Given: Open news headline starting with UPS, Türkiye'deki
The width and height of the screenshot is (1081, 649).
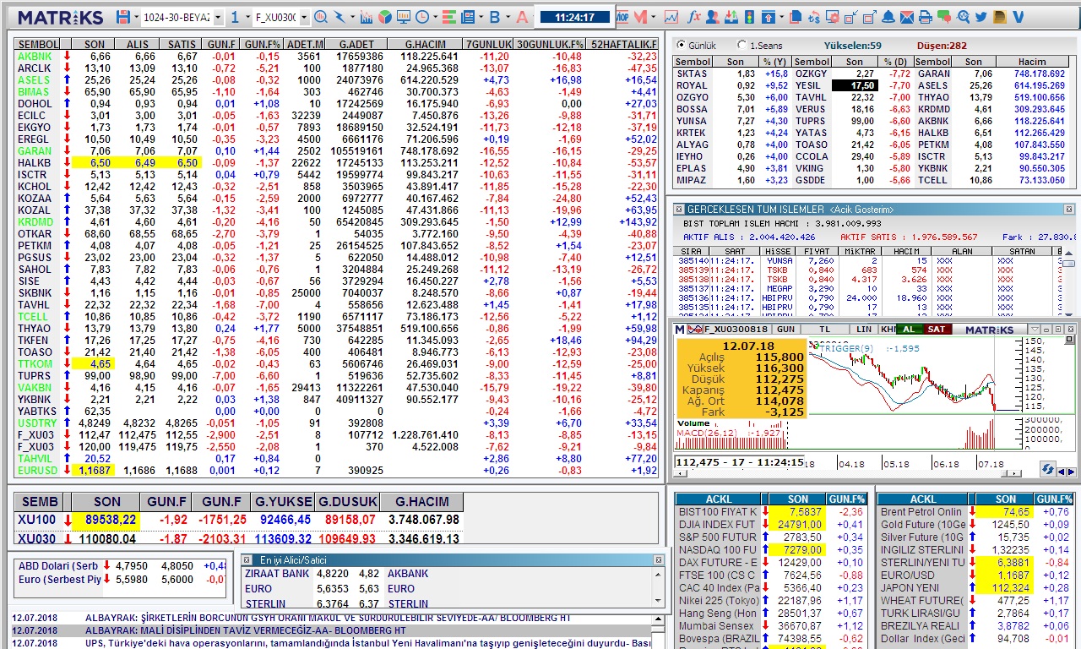Looking at the screenshot, I should click(x=368, y=643).
